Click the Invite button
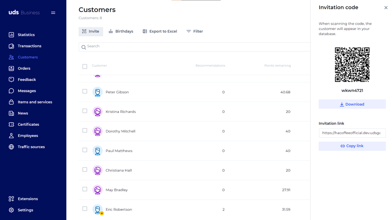 (91, 32)
